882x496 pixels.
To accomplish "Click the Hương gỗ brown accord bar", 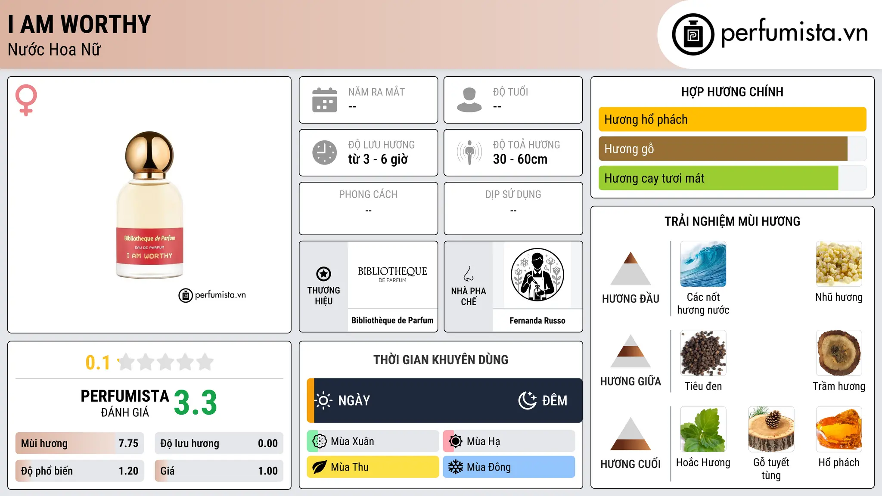I will point(733,149).
